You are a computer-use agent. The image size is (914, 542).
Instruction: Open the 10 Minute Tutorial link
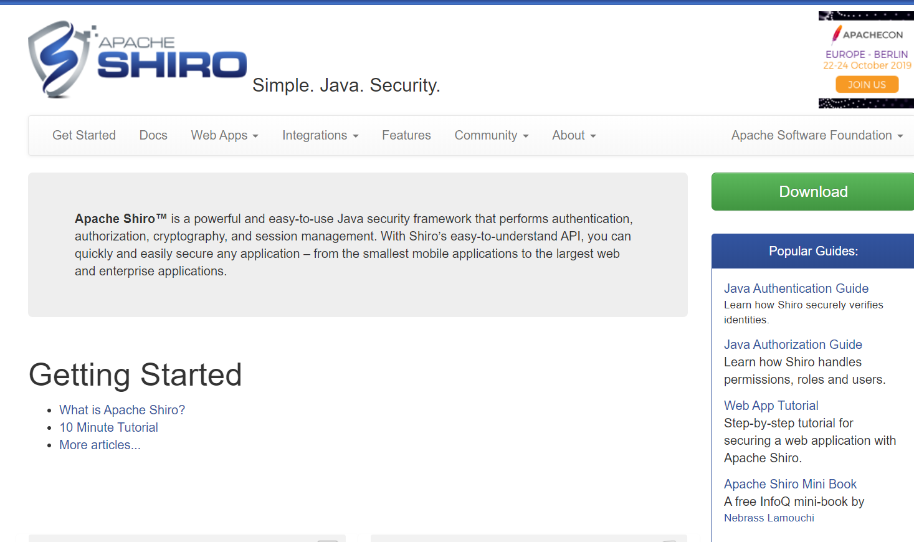click(x=108, y=427)
